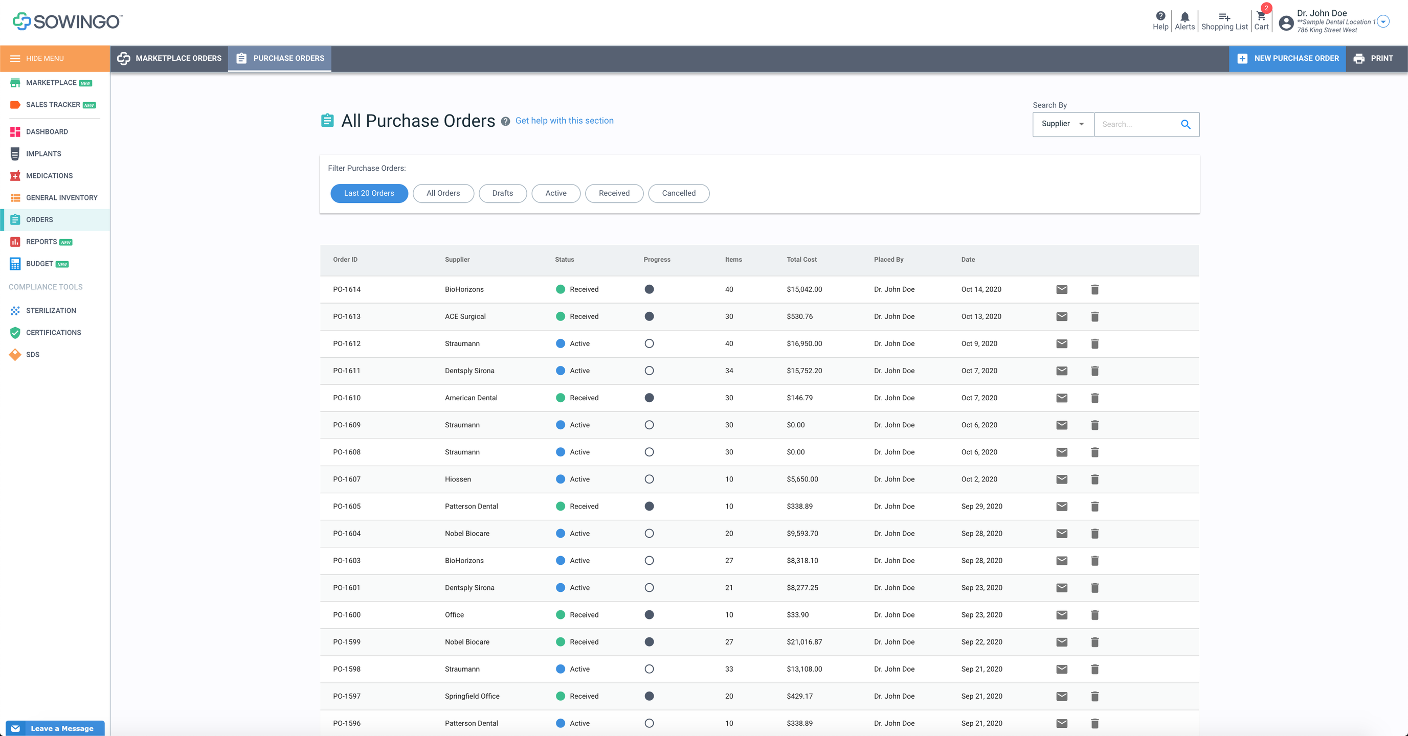Email purchase order PO-1612
This screenshot has width=1408, height=736.
tap(1061, 343)
